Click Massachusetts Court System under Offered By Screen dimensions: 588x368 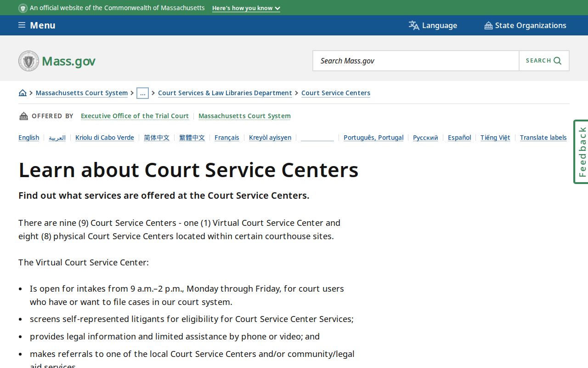coord(244,116)
